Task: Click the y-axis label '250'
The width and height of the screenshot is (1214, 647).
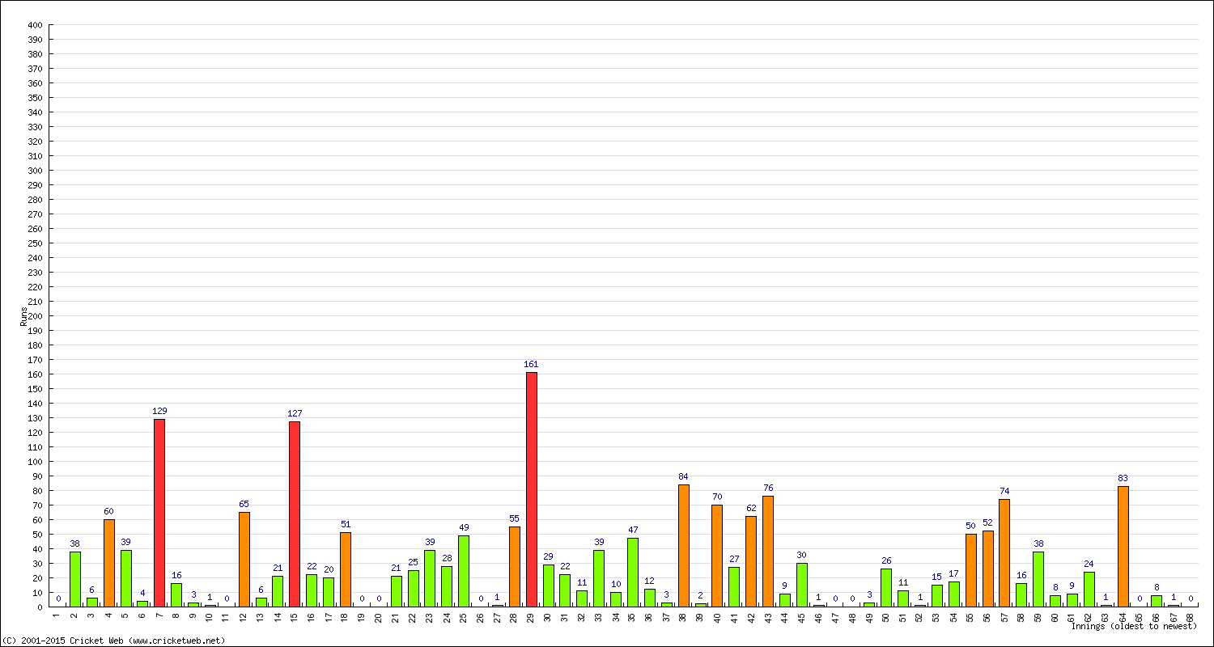Action: tap(34, 243)
